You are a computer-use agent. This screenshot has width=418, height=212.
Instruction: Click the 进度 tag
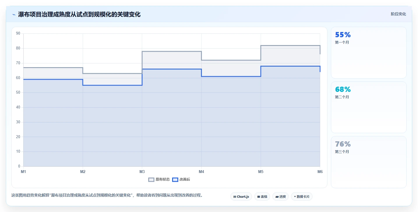click(x=281, y=197)
